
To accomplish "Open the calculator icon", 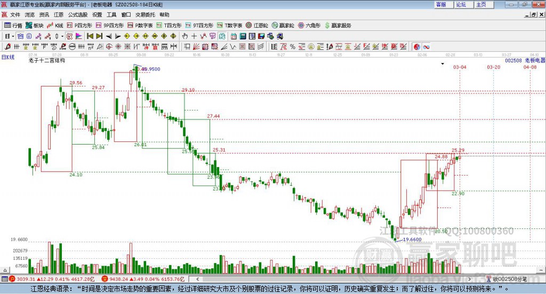I will [x=243, y=36].
